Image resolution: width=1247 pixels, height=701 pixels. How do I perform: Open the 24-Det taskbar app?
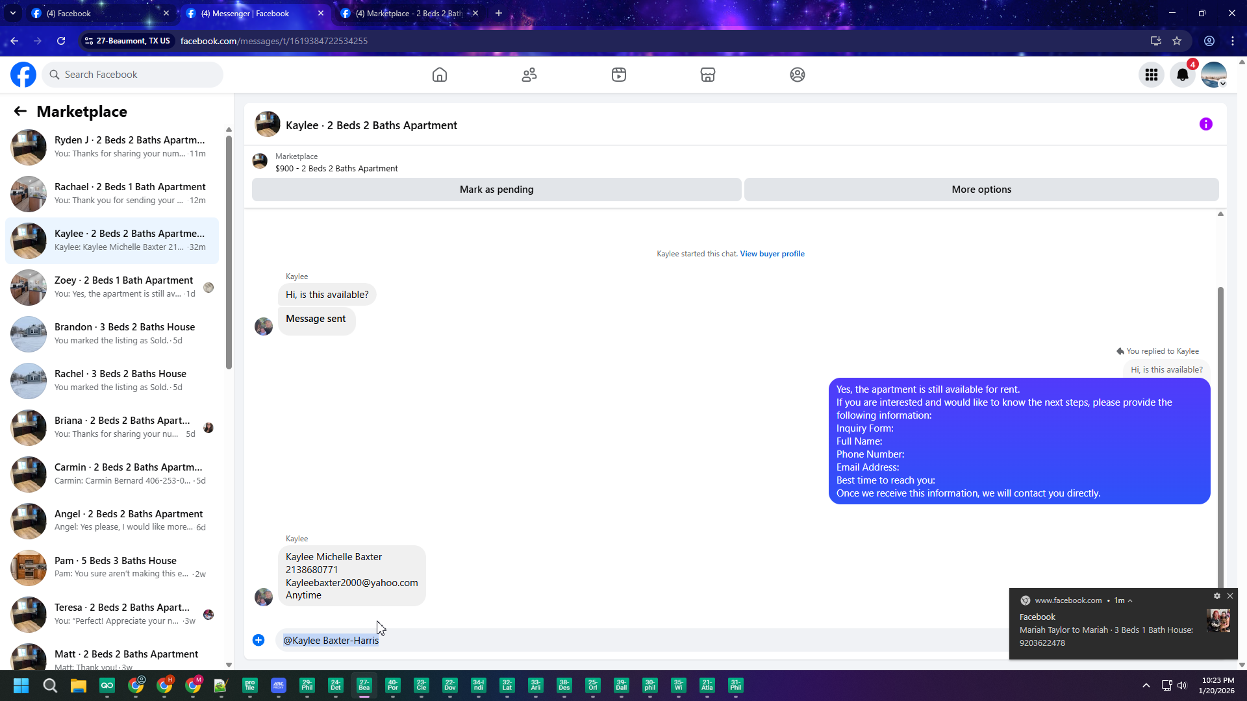[x=336, y=685]
